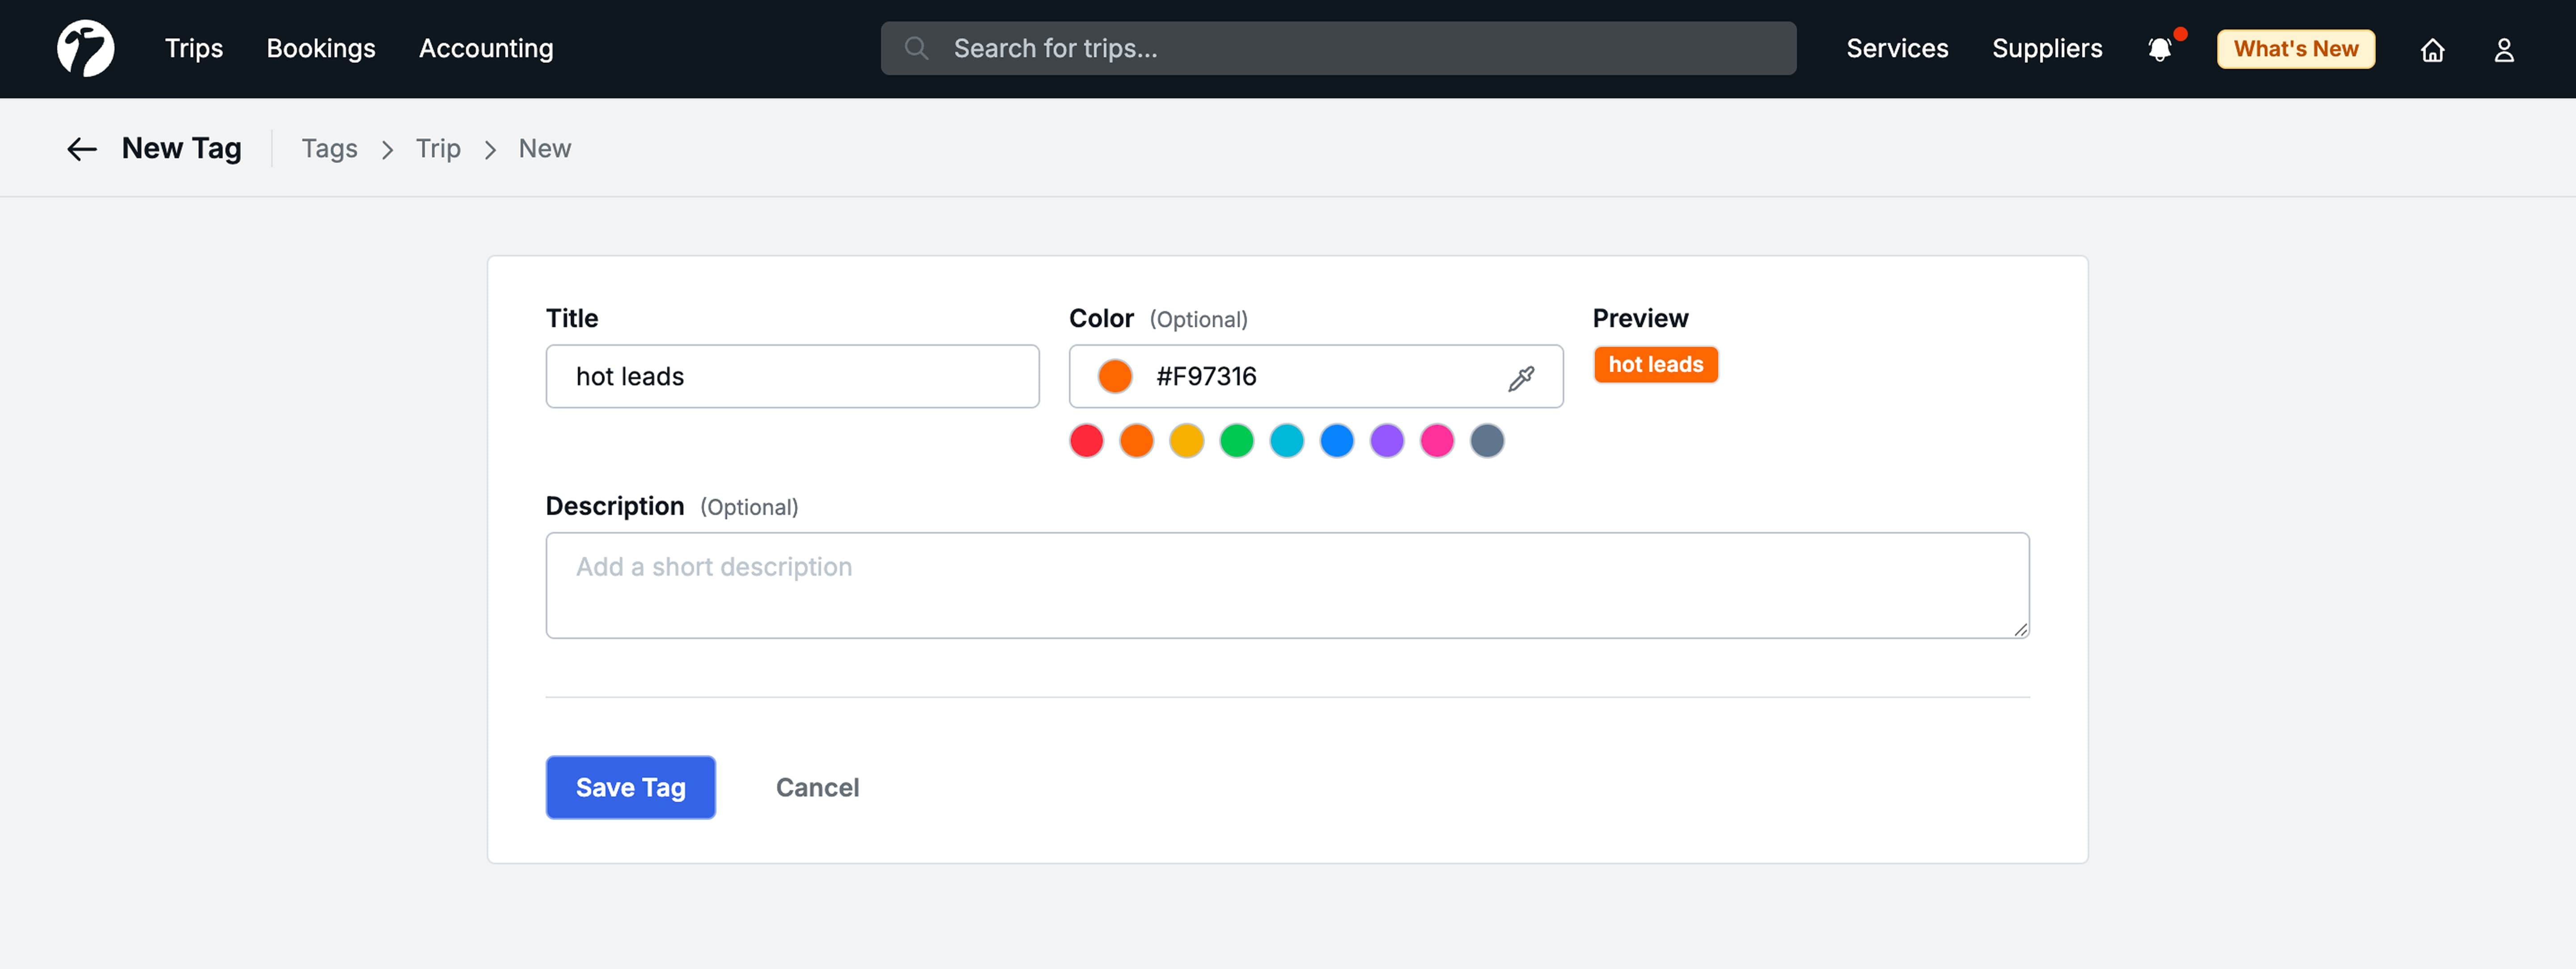Click the description textarea resize handle
Image resolution: width=2576 pixels, height=969 pixels.
click(x=2020, y=629)
